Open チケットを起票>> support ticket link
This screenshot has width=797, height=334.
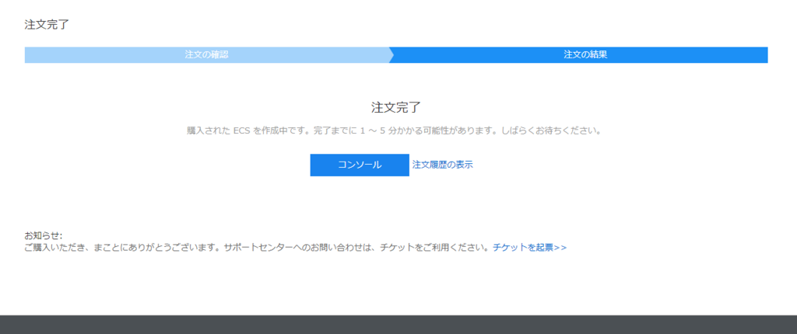pyautogui.click(x=529, y=248)
